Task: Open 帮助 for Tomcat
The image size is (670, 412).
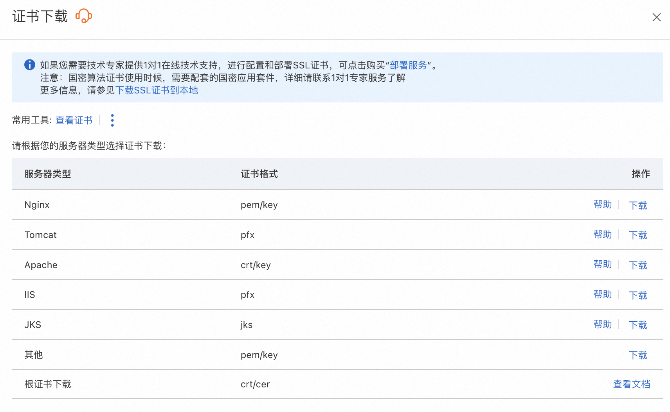Action: [602, 235]
